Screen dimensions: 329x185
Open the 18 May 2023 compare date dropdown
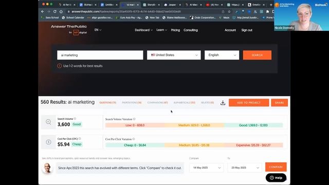tap(207, 168)
